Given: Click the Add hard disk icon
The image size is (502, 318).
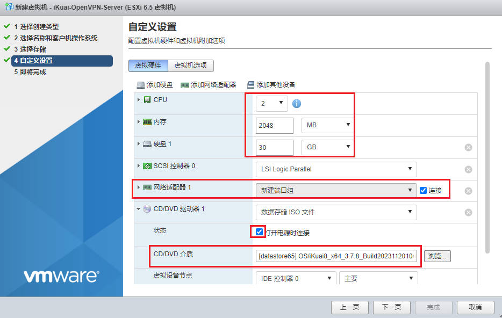Looking at the screenshot, I should pos(140,85).
